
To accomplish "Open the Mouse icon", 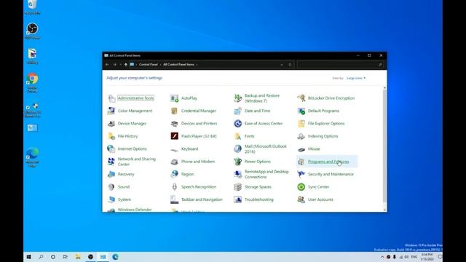I will click(x=301, y=149).
